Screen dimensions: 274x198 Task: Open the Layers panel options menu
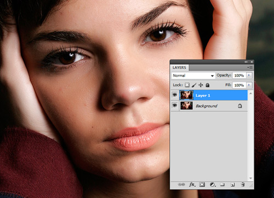pyautogui.click(x=250, y=67)
